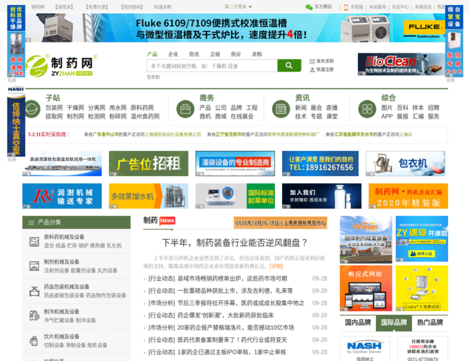Click the 子站 globe icon
The height and width of the screenshot is (361, 469).
tap(32, 108)
